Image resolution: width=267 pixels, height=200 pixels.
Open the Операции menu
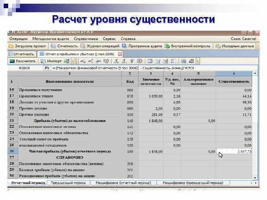pos(19,39)
